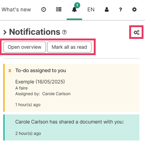Viewport: 145px width, 142px height.
Task: Open the stacked list icon in top bar
Action: pyautogui.click(x=59, y=9)
